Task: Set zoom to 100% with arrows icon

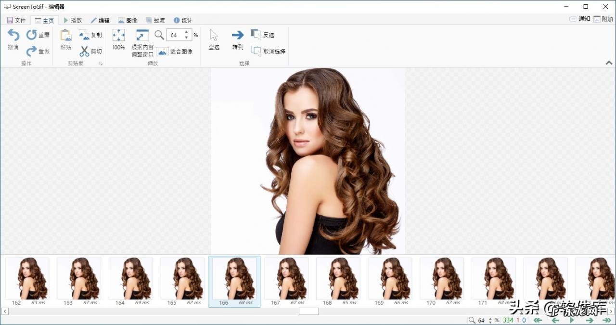Action: pos(118,35)
